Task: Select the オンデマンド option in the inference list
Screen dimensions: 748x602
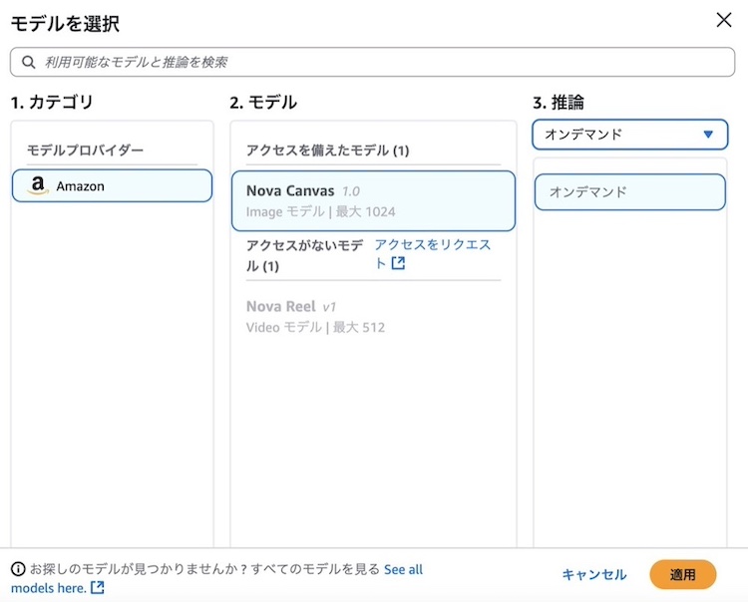Action: pos(630,192)
